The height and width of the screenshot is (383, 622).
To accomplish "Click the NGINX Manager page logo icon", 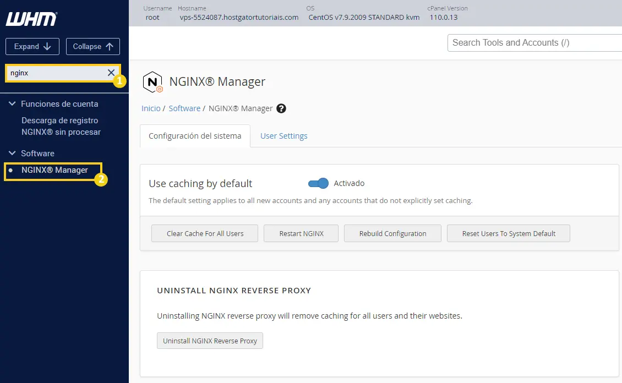I will point(152,82).
